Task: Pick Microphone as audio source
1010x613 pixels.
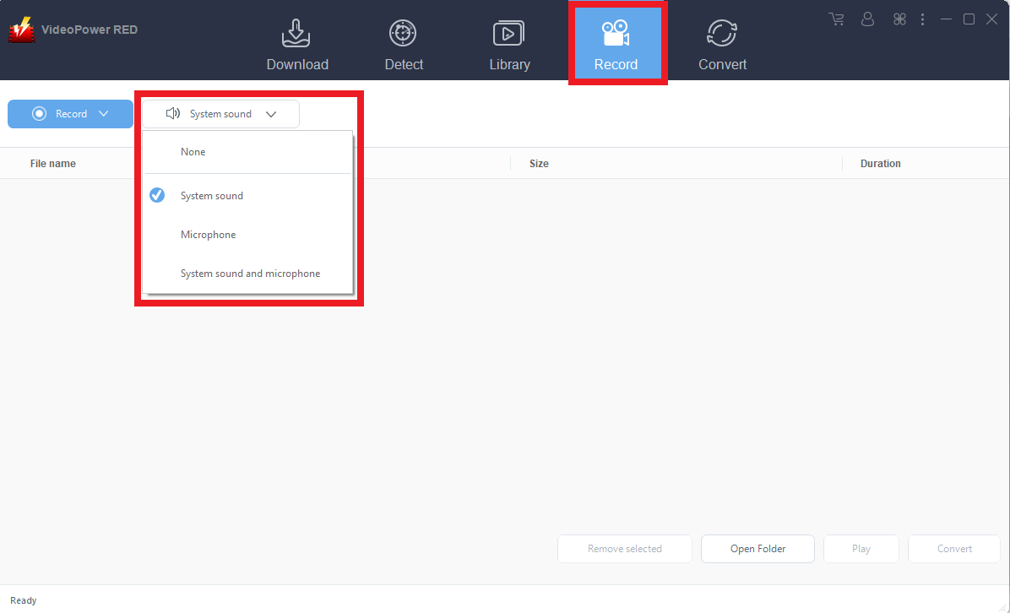Action: 247,235
